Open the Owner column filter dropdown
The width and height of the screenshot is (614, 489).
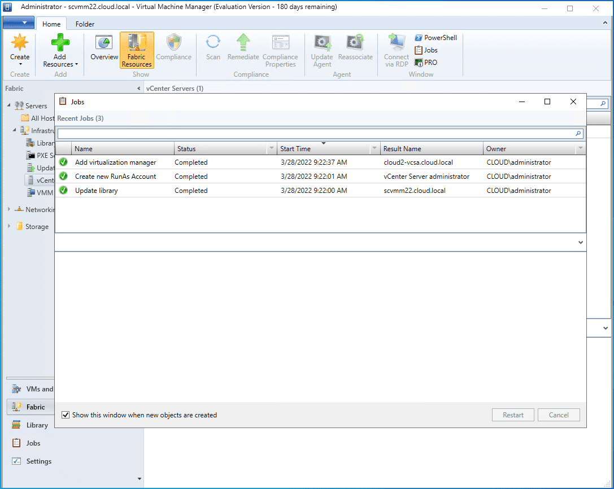point(580,148)
